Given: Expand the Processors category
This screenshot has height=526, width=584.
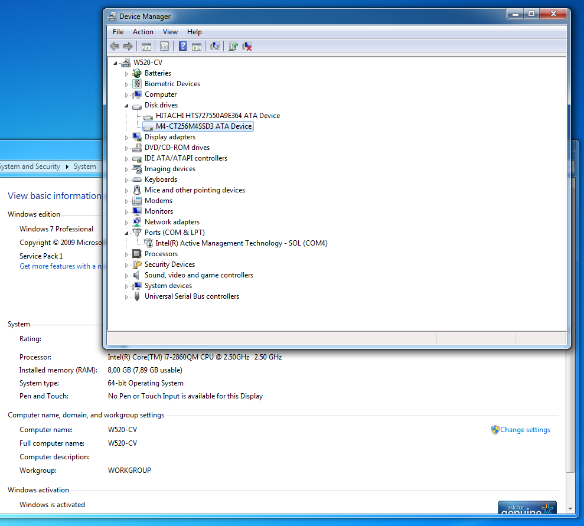Looking at the screenshot, I should pyautogui.click(x=126, y=254).
